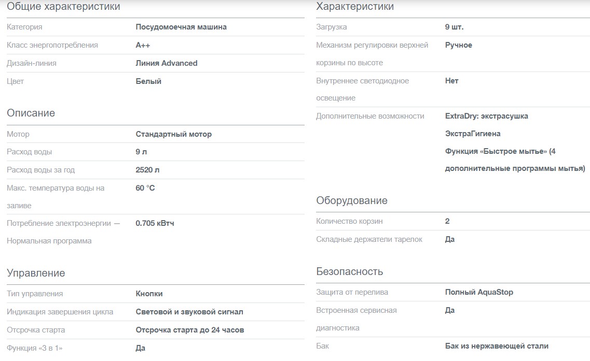
Task: Select the "A++" energy class value
Action: (143, 45)
